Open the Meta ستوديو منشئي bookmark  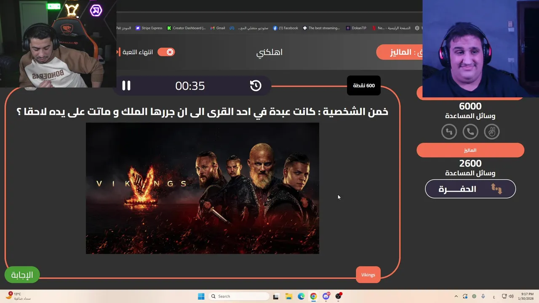click(249, 28)
